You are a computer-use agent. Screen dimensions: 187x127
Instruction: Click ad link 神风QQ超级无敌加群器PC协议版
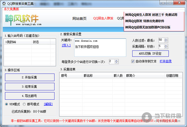(x=148, y=27)
